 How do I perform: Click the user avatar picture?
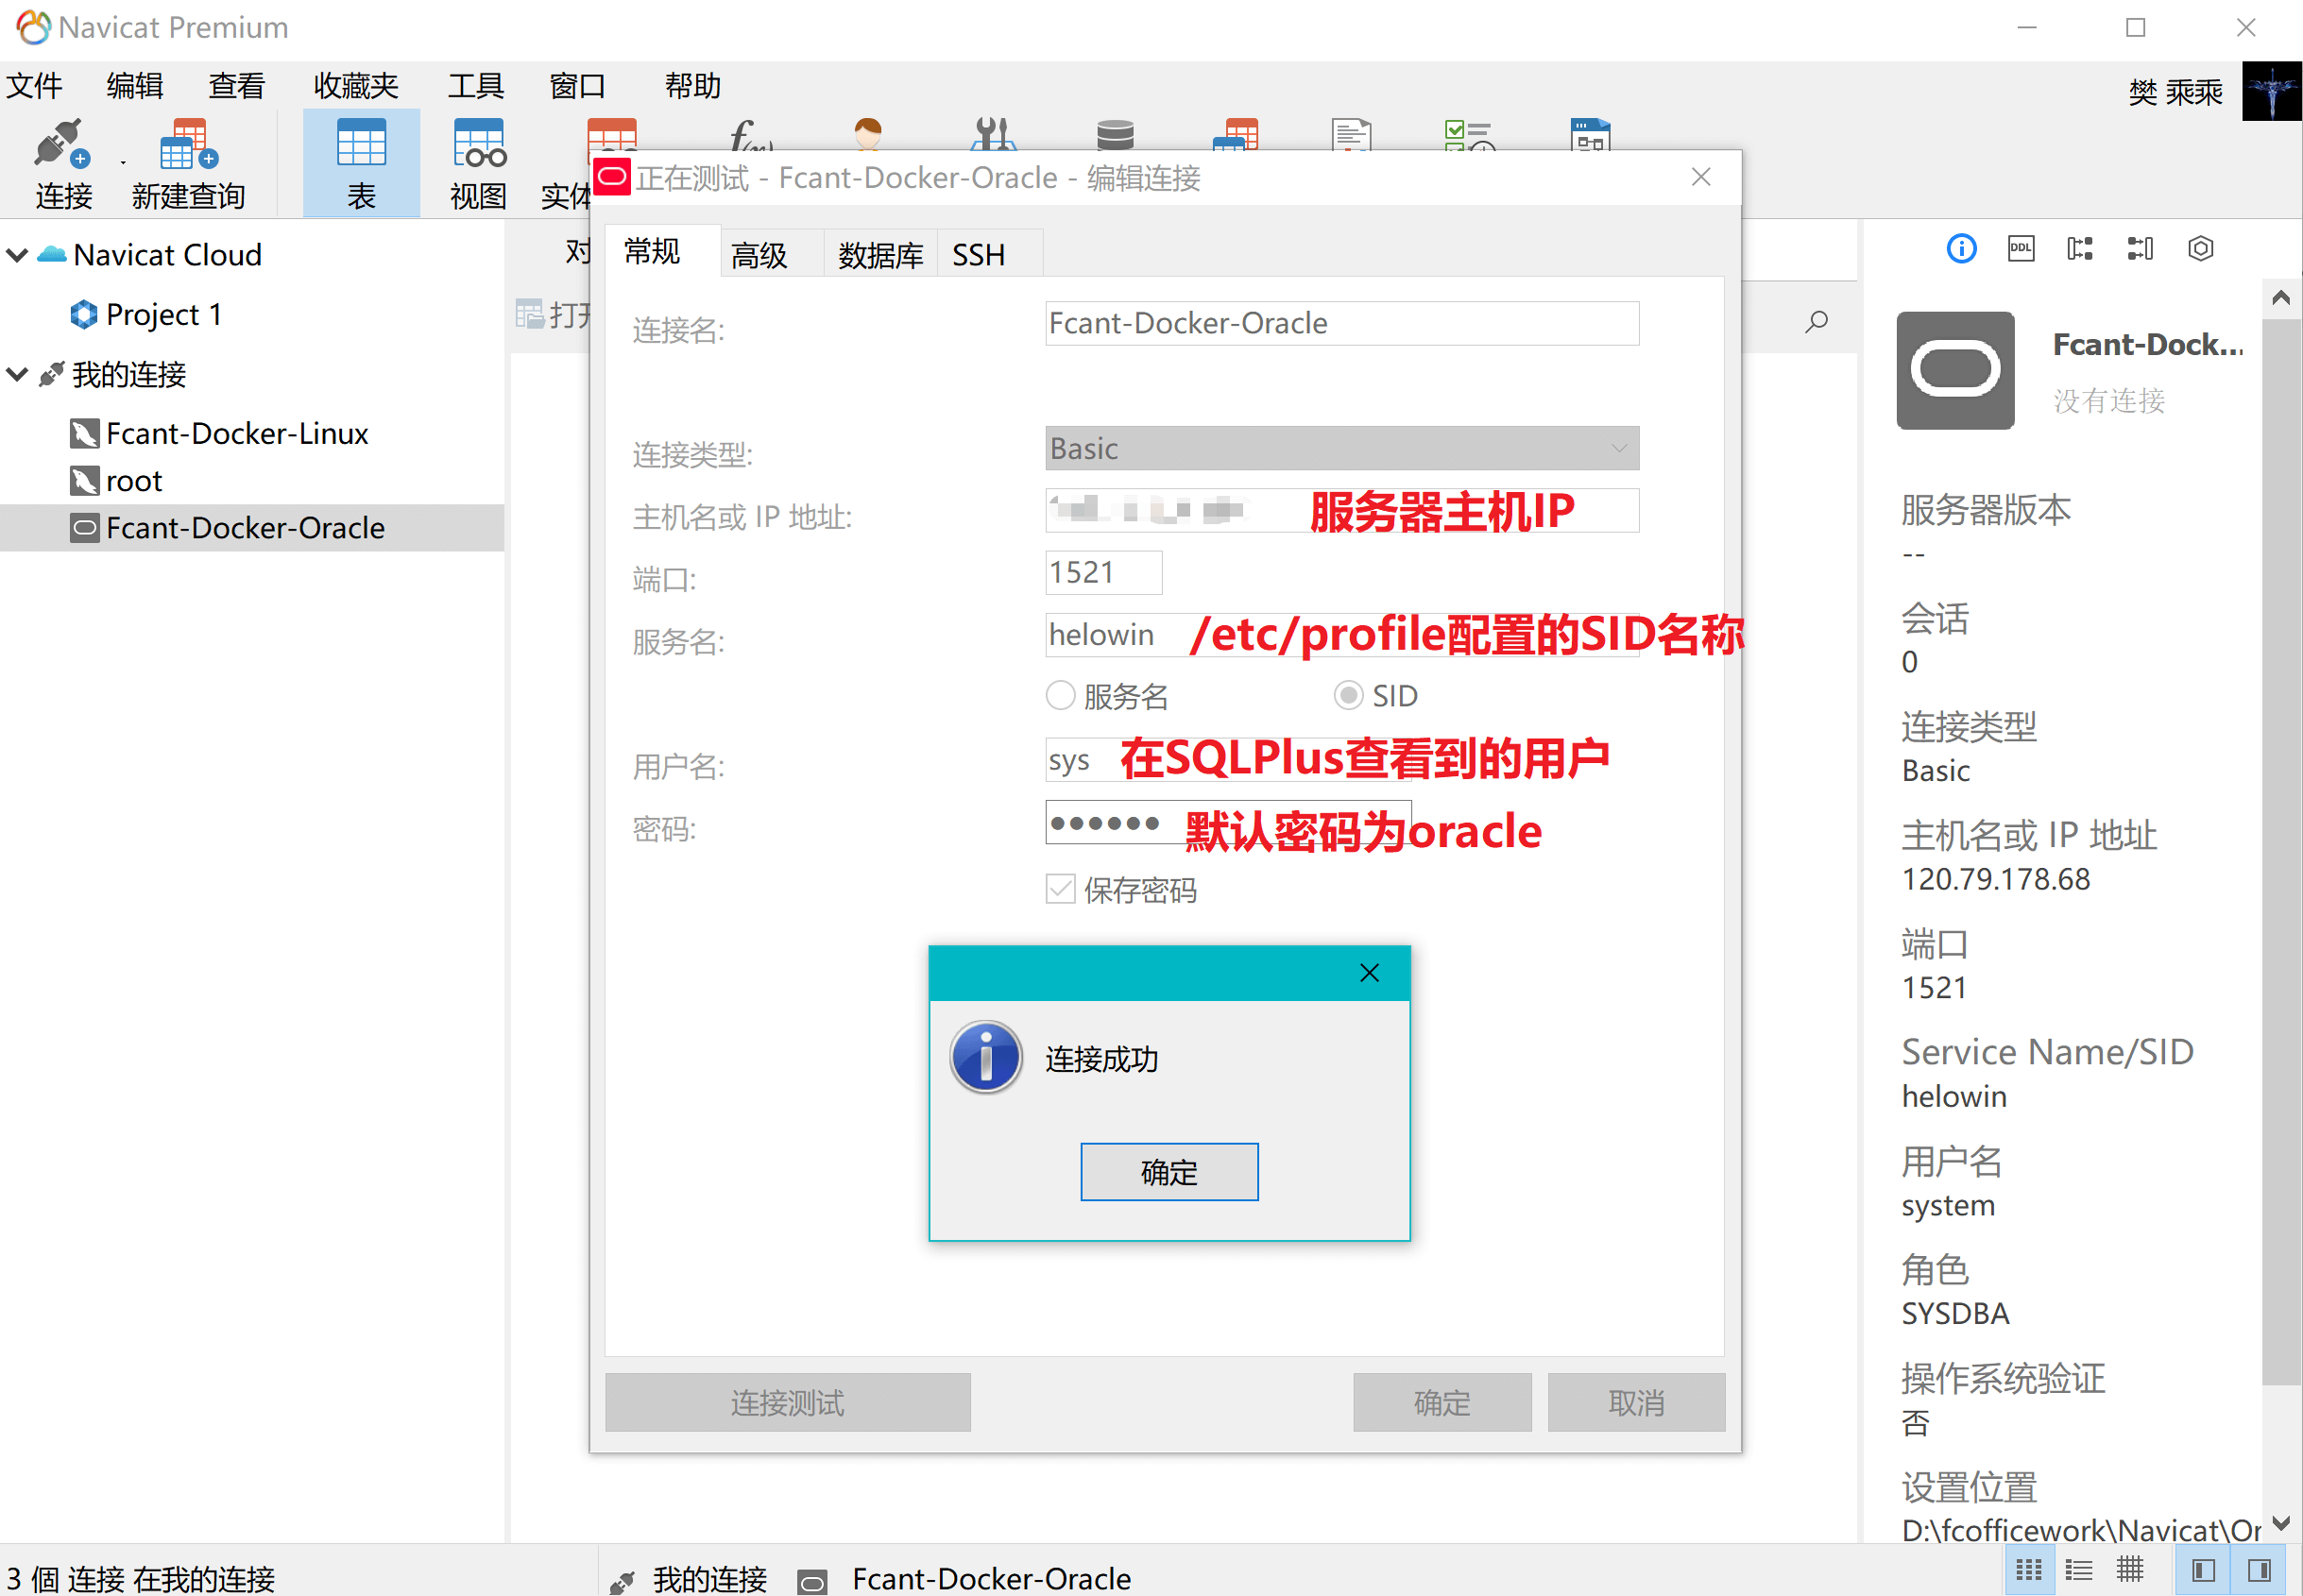coord(2270,91)
